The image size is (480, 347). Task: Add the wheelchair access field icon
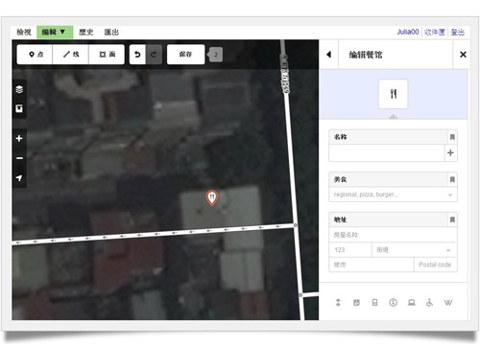(x=430, y=302)
